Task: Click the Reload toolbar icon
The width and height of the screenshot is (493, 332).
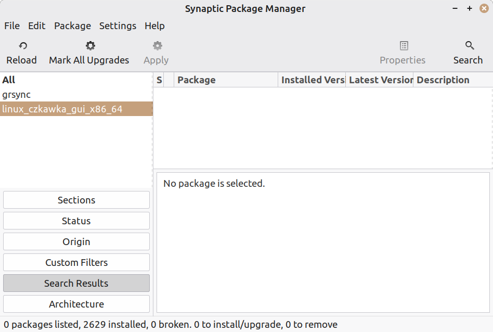Action: tap(22, 46)
